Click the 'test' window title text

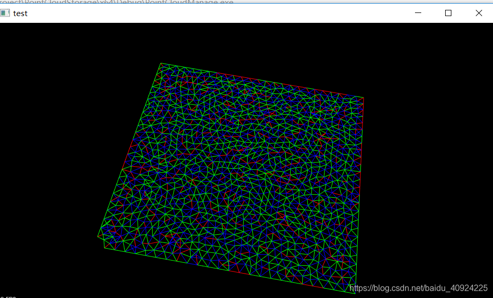tap(20, 13)
